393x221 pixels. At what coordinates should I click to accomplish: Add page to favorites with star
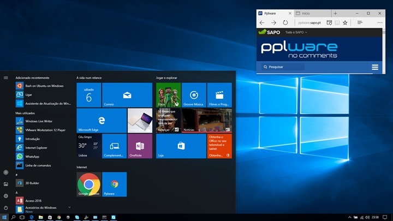(x=345, y=22)
